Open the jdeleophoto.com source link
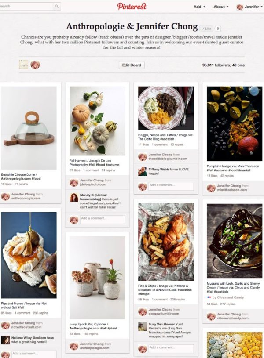The height and width of the screenshot is (358, 264). [93, 184]
